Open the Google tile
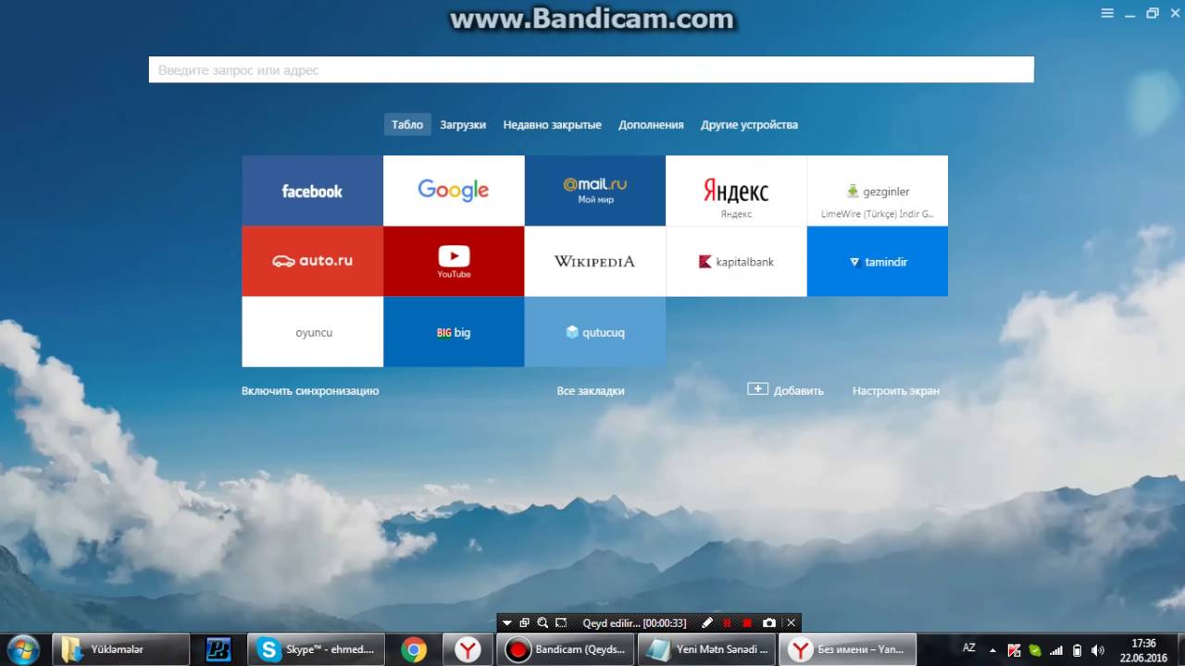The width and height of the screenshot is (1185, 666). [454, 191]
